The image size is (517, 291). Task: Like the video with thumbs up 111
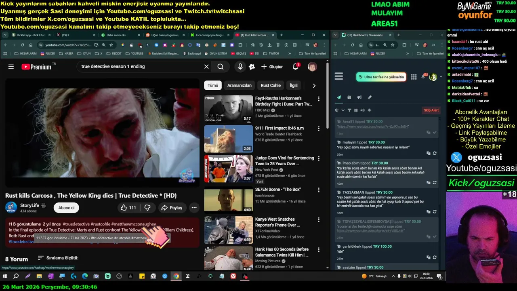point(128,208)
